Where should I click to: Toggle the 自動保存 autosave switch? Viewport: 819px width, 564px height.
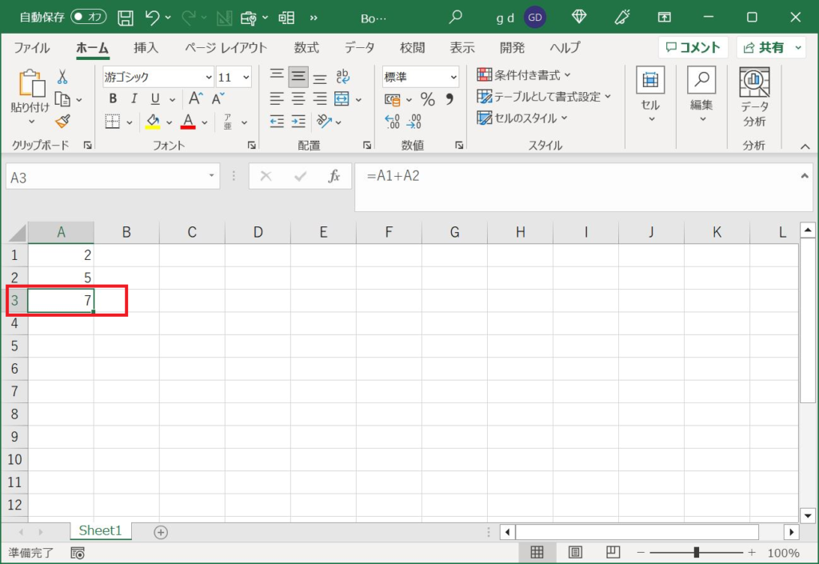88,17
